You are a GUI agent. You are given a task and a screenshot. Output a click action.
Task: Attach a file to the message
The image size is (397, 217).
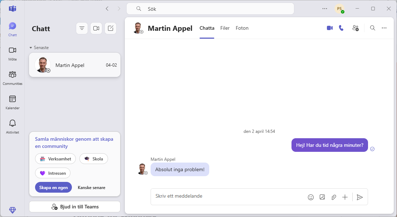point(334,197)
